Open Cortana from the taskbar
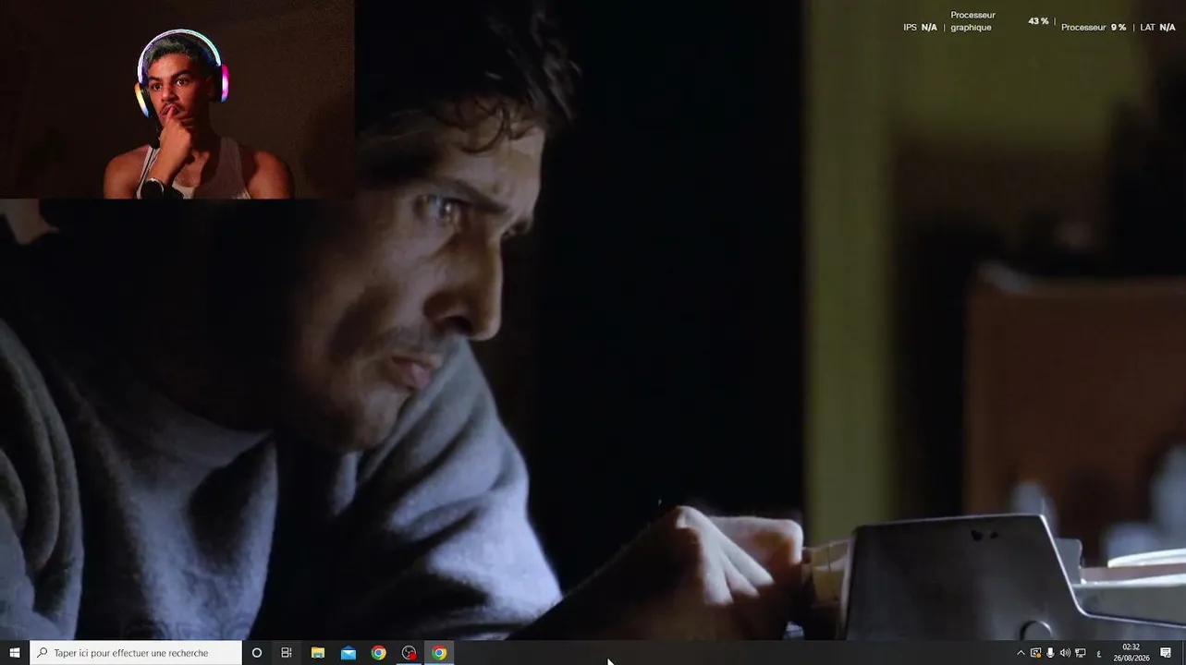 257,653
